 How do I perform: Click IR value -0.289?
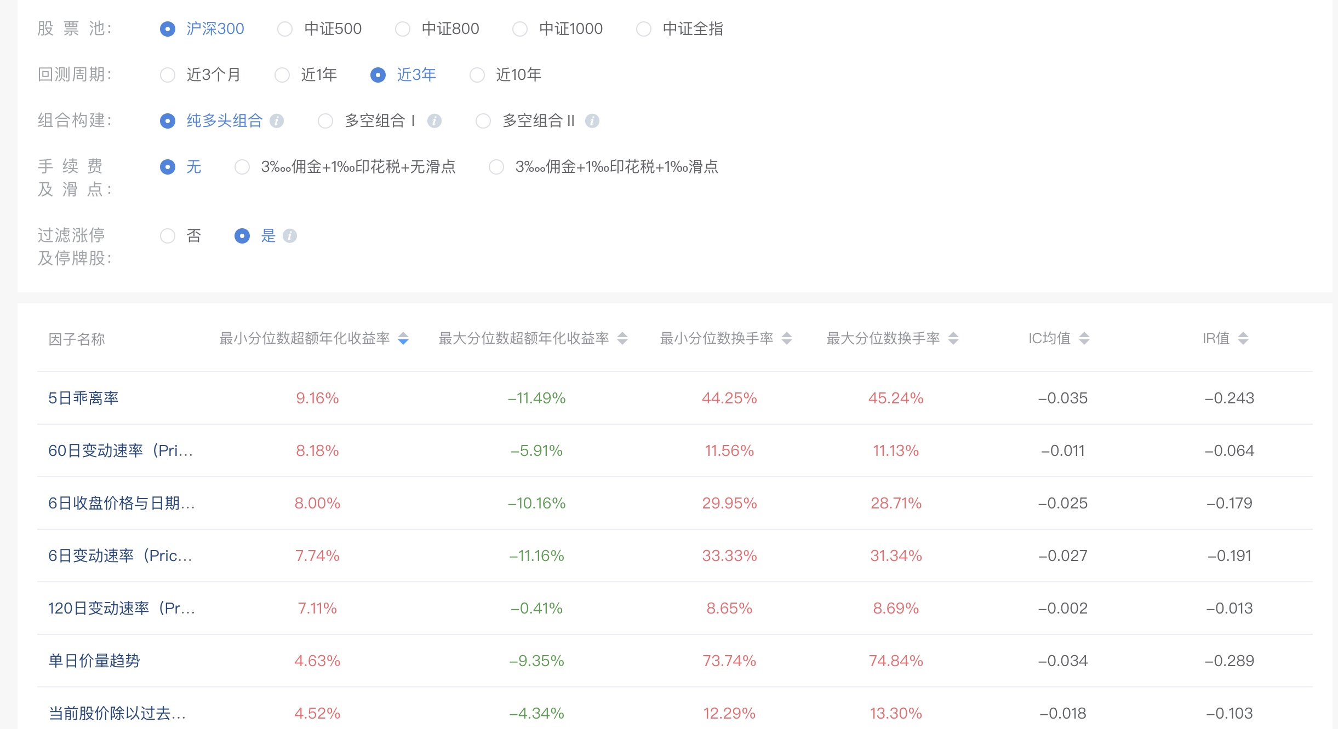tap(1229, 661)
